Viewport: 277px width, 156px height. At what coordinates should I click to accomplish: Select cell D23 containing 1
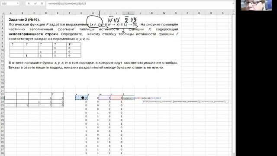[x=46, y=98]
